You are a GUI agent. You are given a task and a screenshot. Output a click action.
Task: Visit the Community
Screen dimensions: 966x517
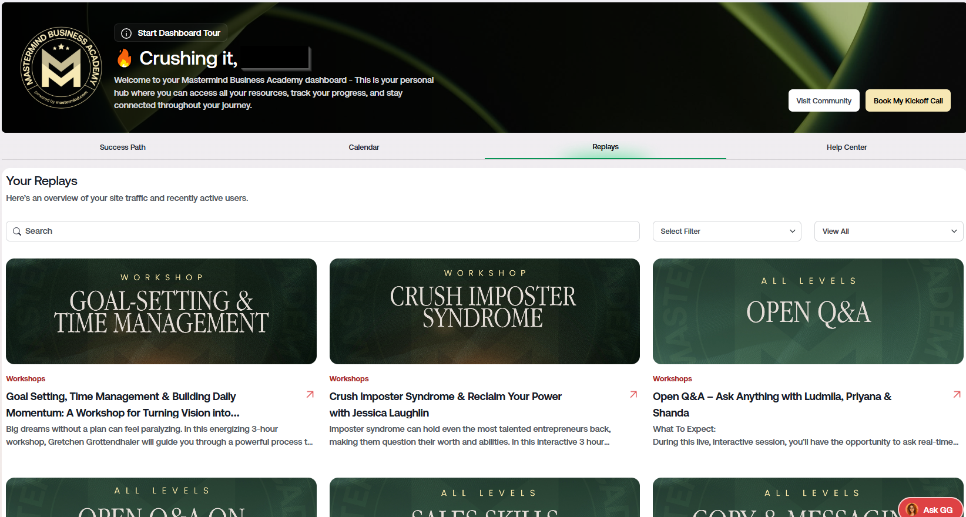[x=824, y=100]
